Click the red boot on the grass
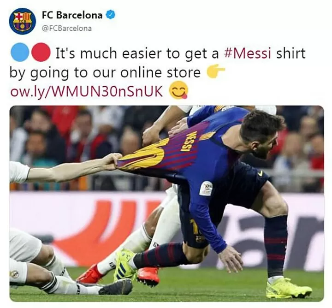The width and height of the screenshot is (332, 308). point(148,276)
